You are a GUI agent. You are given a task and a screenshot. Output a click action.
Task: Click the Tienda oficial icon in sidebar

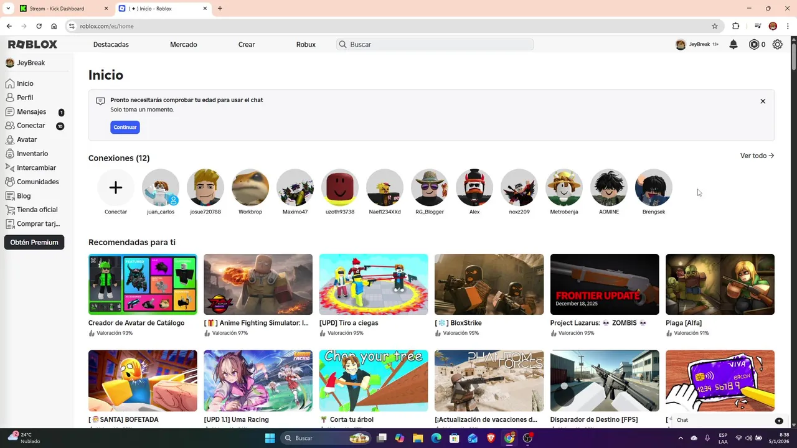click(10, 210)
